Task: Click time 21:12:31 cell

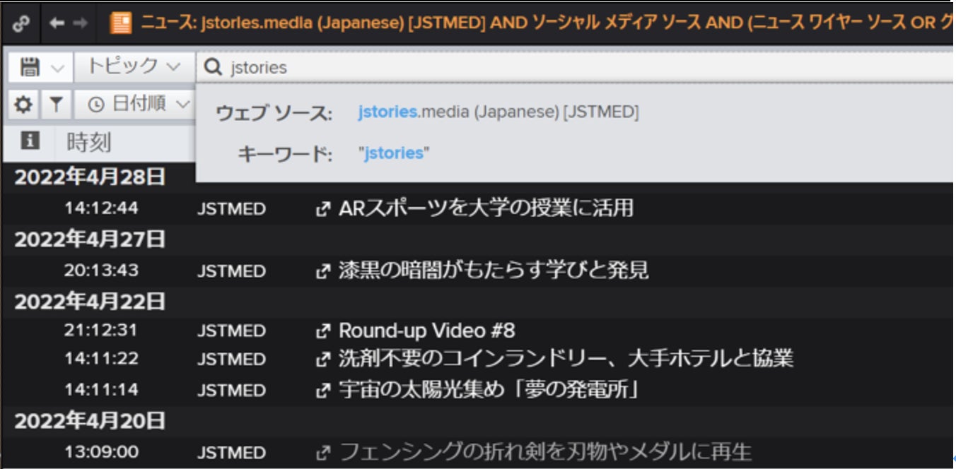Action: 101,330
